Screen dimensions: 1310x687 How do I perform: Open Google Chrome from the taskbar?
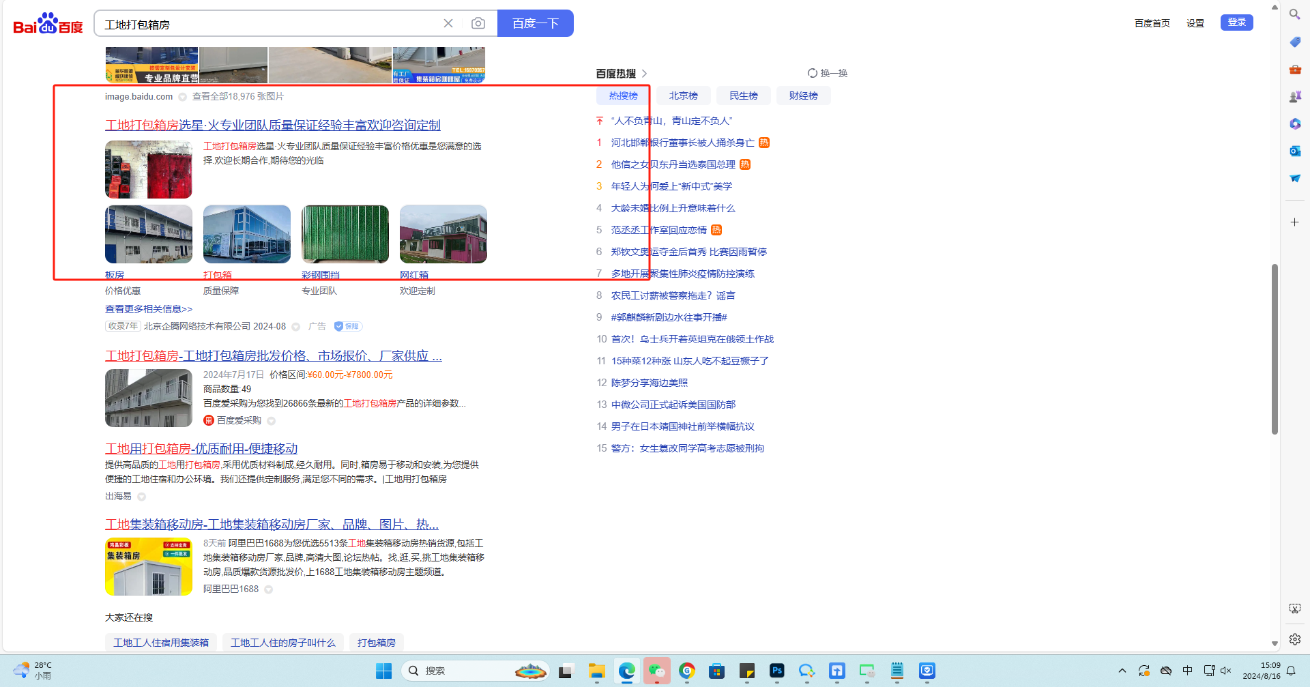(686, 671)
